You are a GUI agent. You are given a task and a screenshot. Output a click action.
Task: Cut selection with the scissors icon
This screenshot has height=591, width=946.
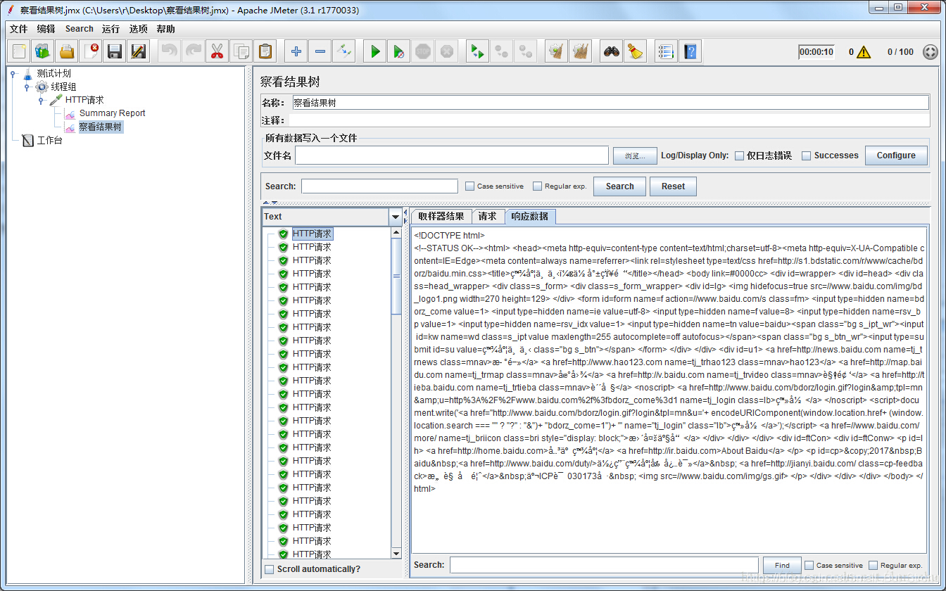click(x=217, y=51)
